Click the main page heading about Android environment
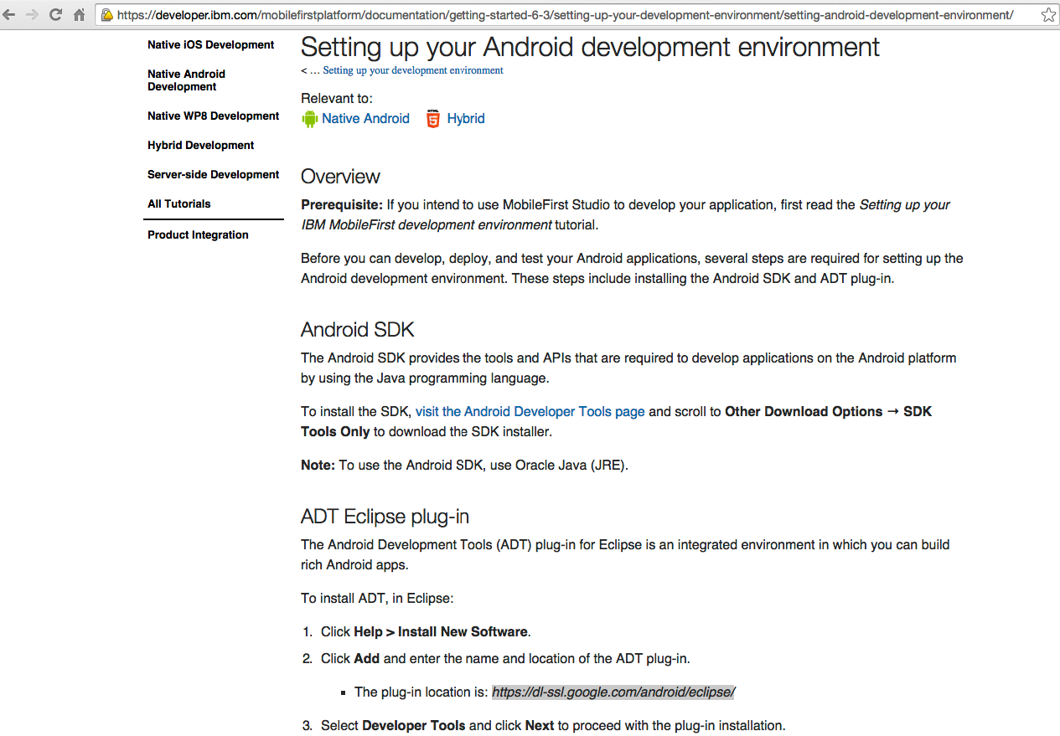 point(590,47)
